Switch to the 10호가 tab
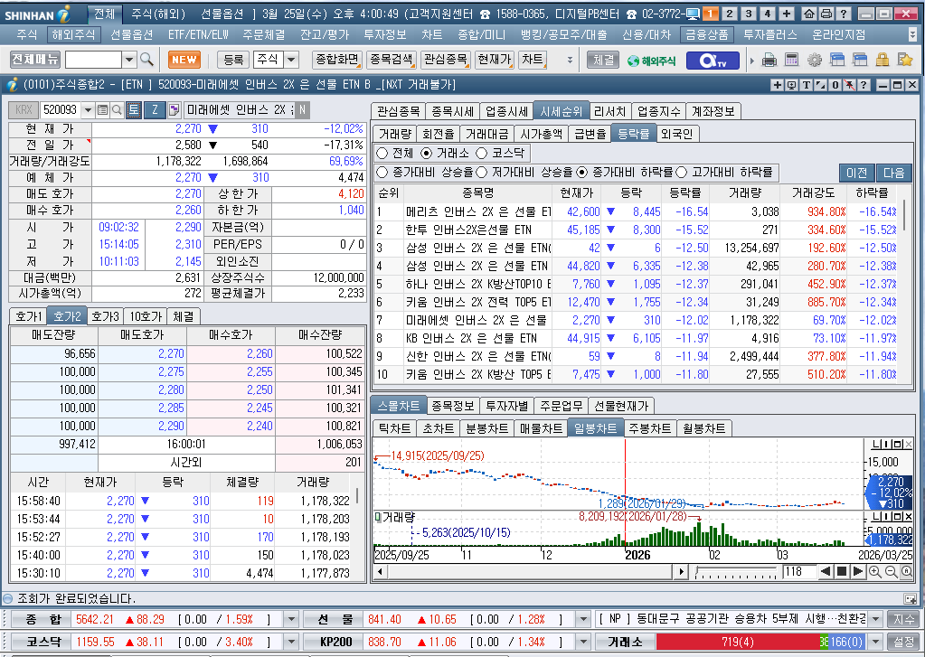The width and height of the screenshot is (925, 657). (146, 316)
